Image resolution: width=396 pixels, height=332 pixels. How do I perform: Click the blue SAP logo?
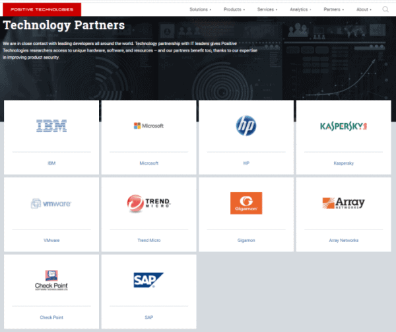point(148,280)
